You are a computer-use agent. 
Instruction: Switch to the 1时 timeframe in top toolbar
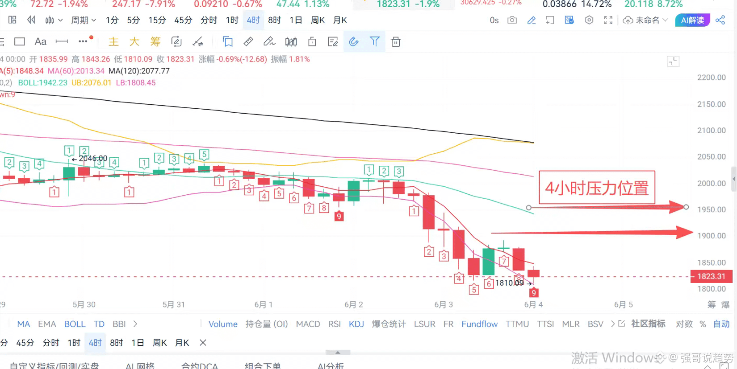(232, 20)
